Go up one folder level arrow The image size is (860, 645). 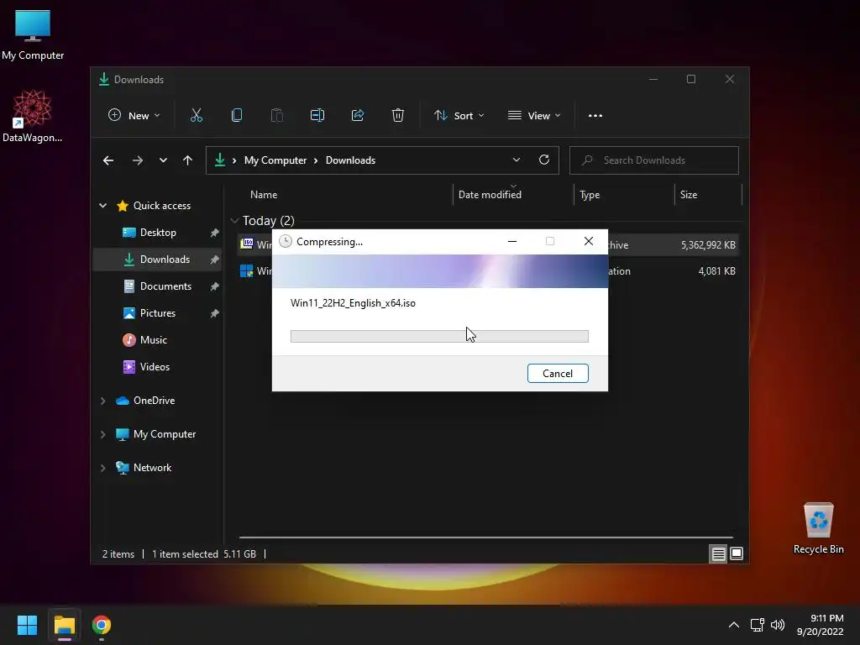click(187, 160)
